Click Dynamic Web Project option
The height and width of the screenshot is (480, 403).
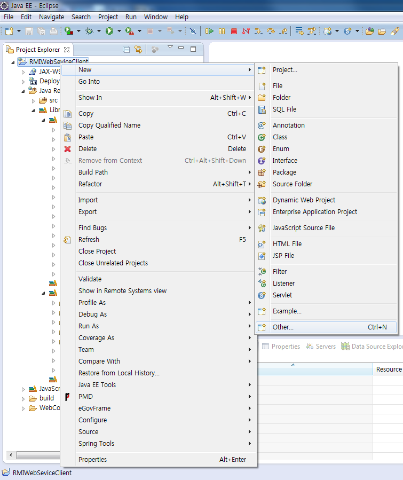(304, 200)
